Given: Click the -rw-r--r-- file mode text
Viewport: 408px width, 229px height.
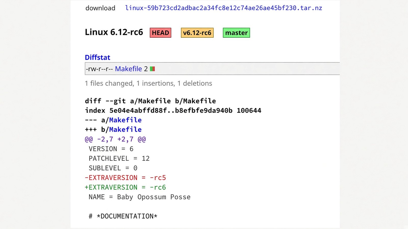Looking at the screenshot, I should point(99,69).
